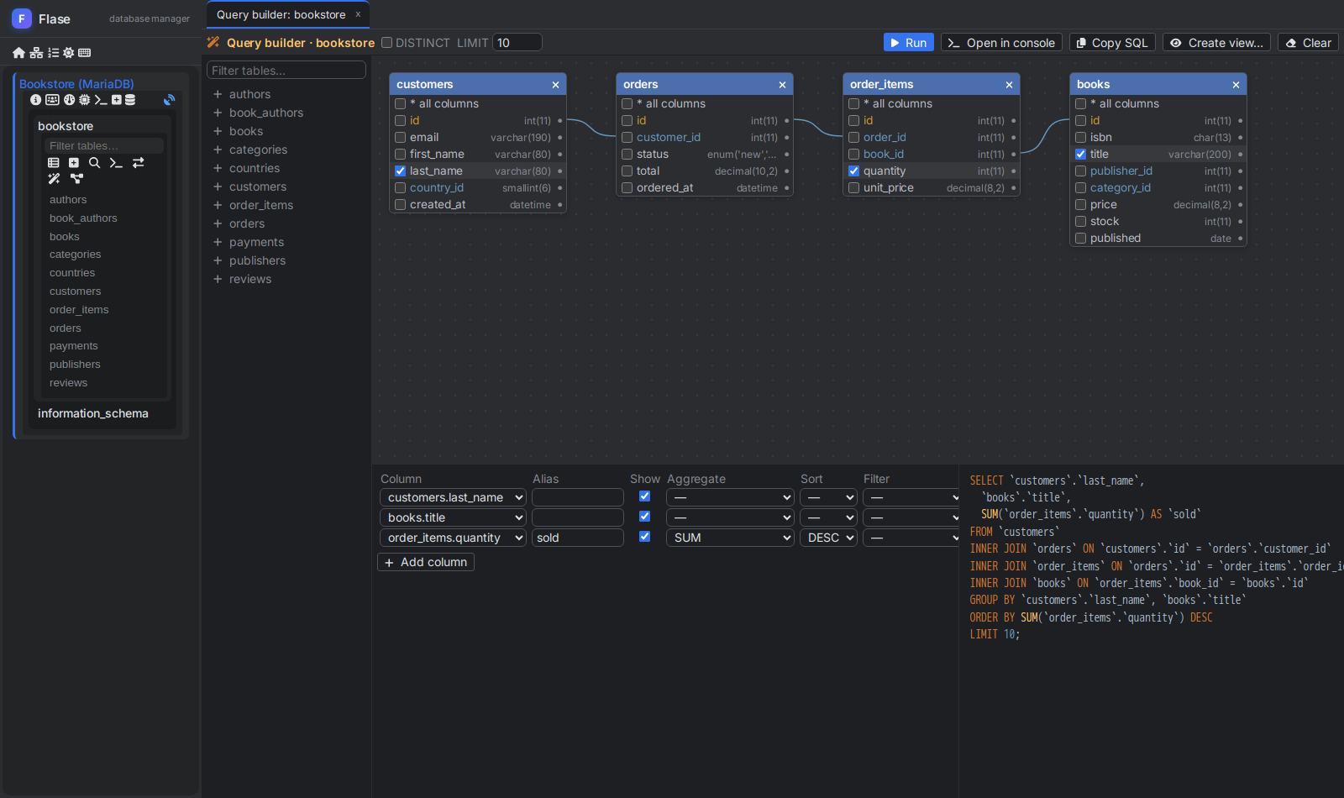Uncheck last_name in customers table

[x=401, y=171]
